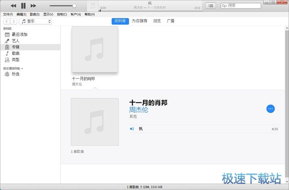
Task: Select 艺人 in the sidebar
Action: 30,41
